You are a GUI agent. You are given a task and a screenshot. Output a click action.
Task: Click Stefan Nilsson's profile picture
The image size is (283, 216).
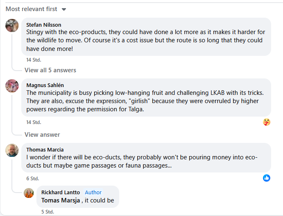(12, 25)
